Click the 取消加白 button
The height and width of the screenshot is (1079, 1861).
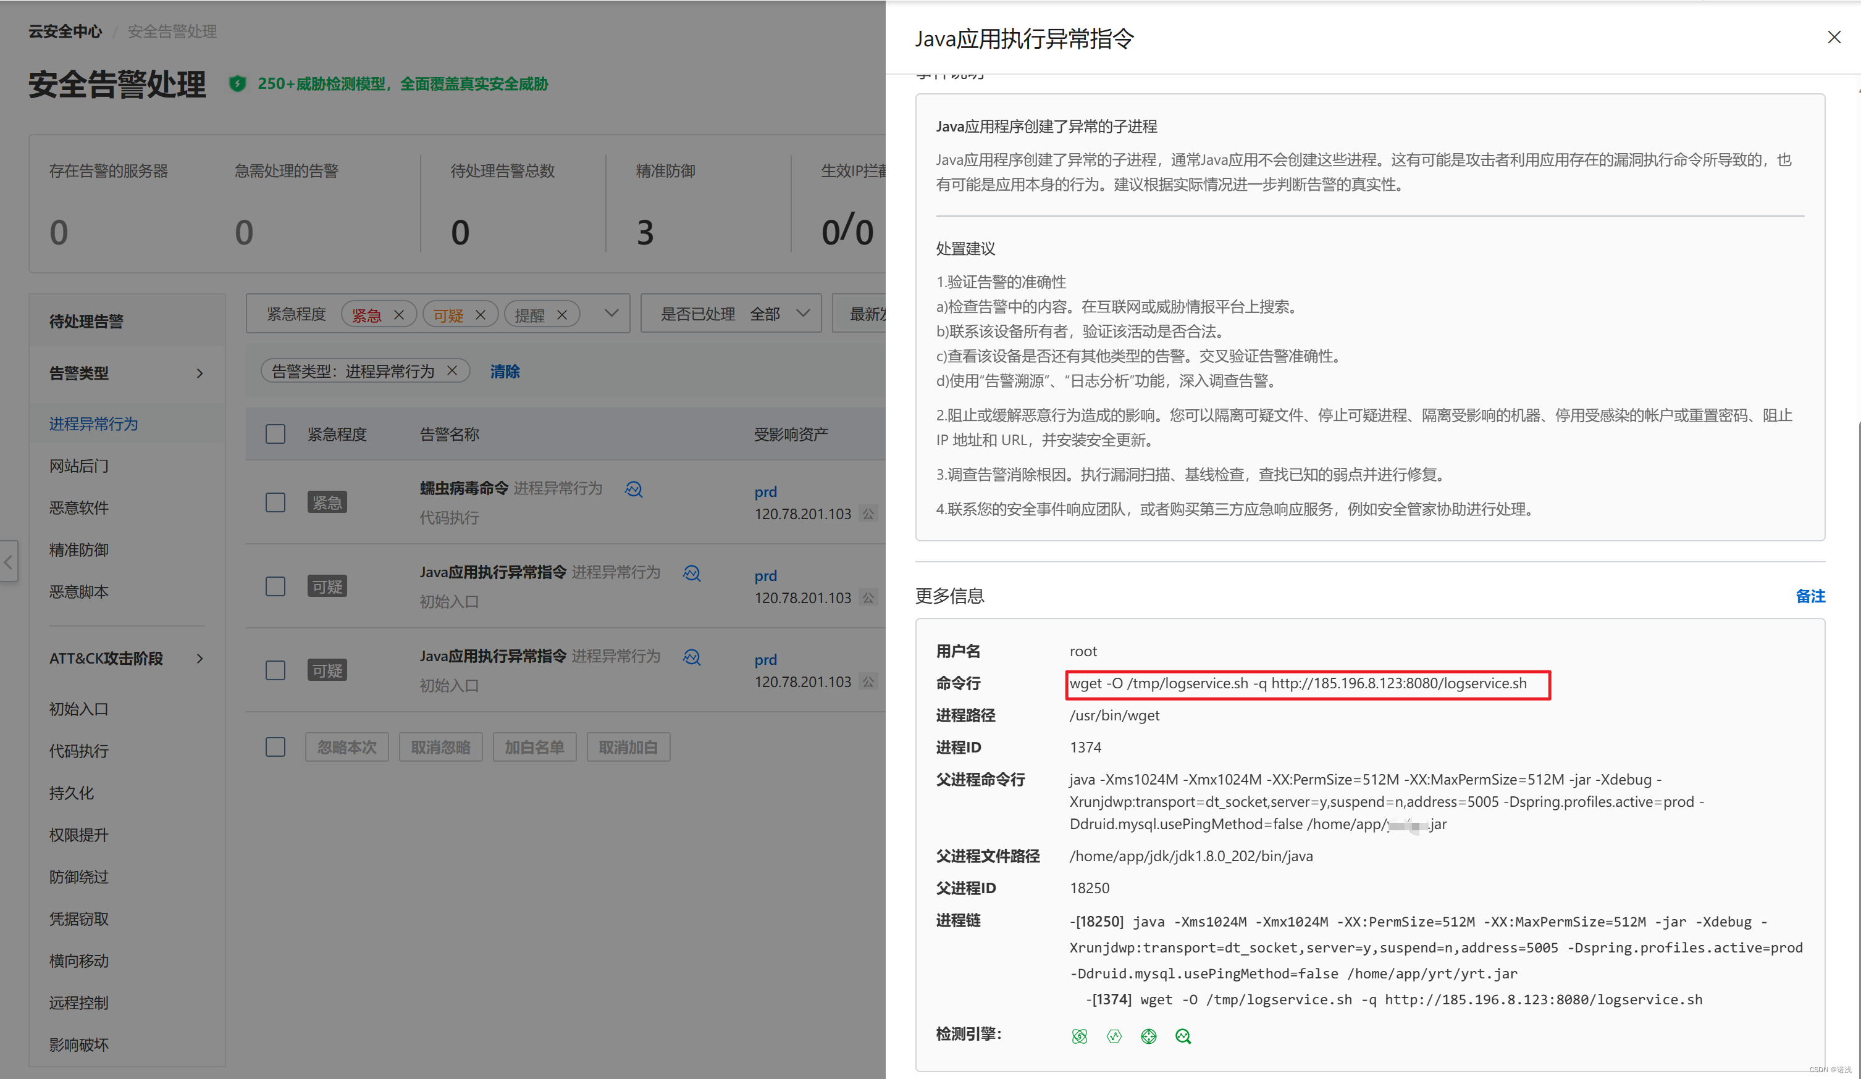point(628,747)
